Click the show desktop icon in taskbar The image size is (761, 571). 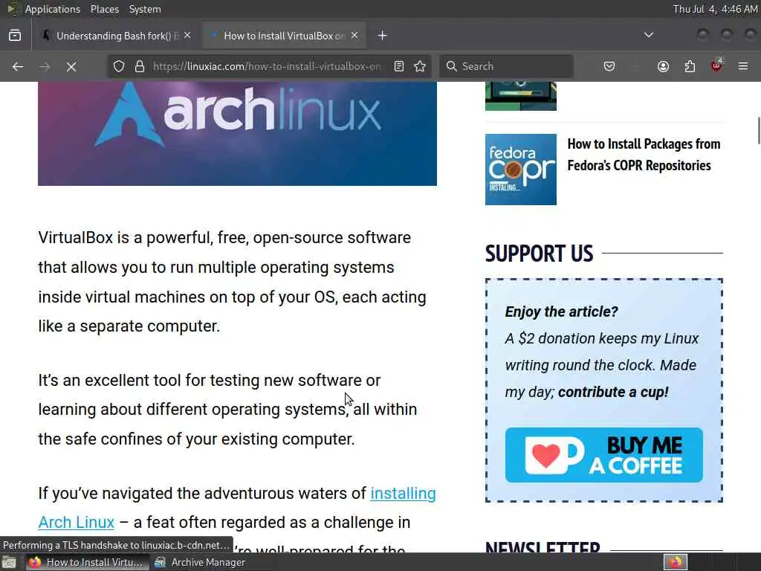[9, 562]
